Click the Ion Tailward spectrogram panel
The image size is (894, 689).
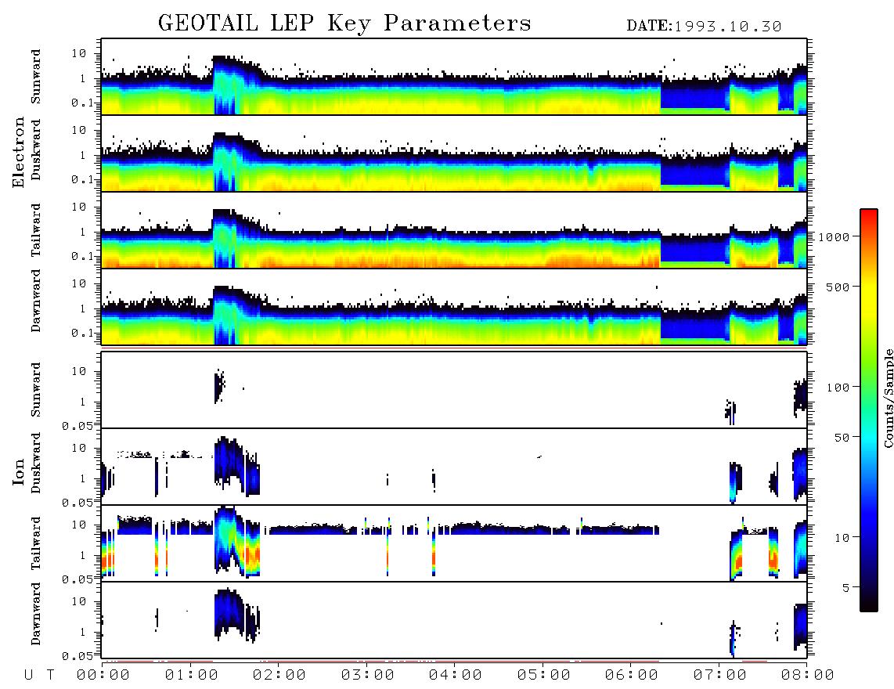pyautogui.click(x=454, y=543)
